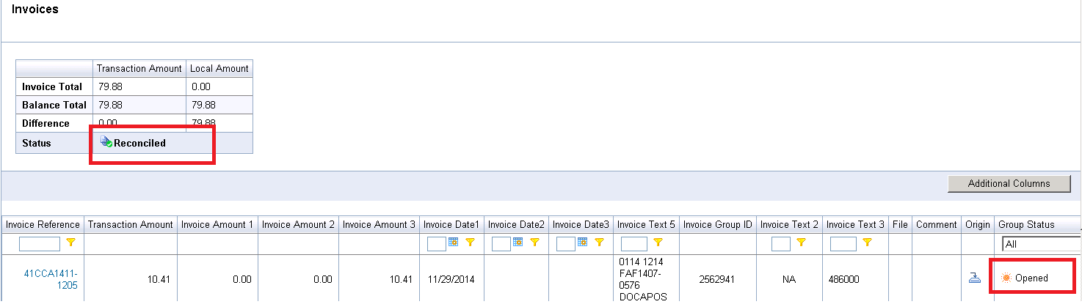This screenshot has height=307, width=1082.
Task: Focus the Invoice Reference filter field
Action: pyautogui.click(x=40, y=244)
